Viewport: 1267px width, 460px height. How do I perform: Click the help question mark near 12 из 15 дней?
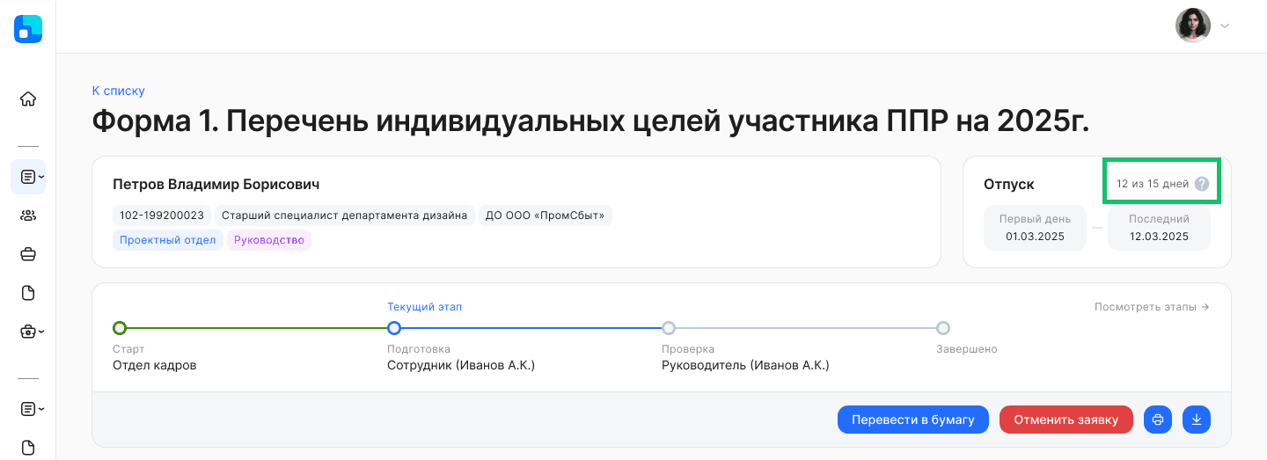tap(1202, 184)
